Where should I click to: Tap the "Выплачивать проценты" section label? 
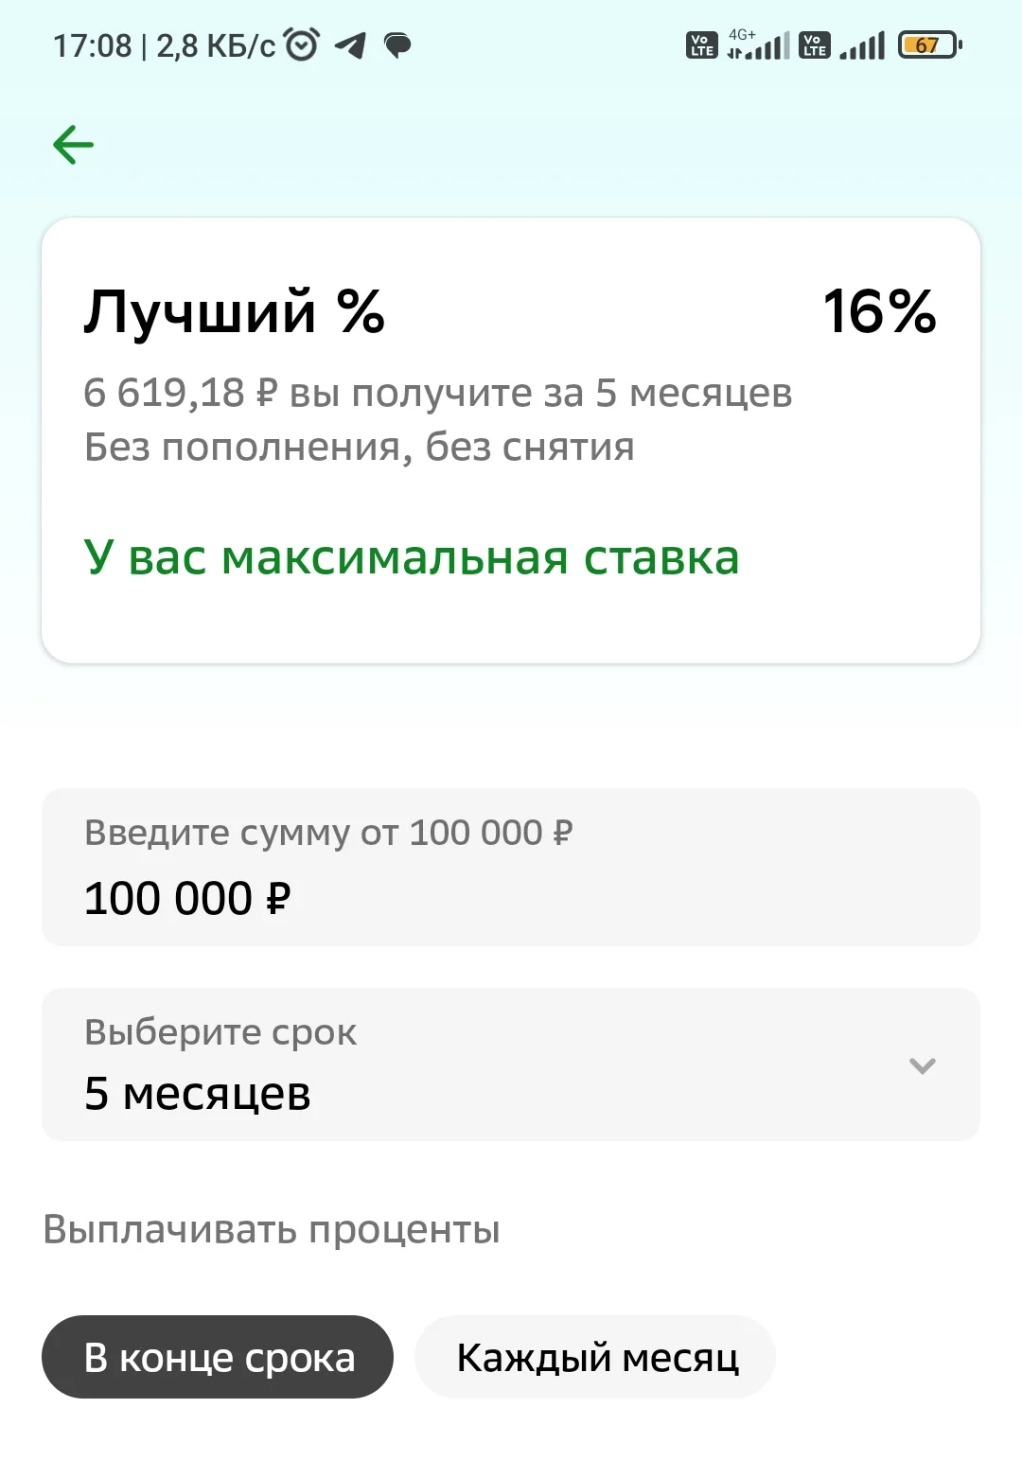[272, 1230]
